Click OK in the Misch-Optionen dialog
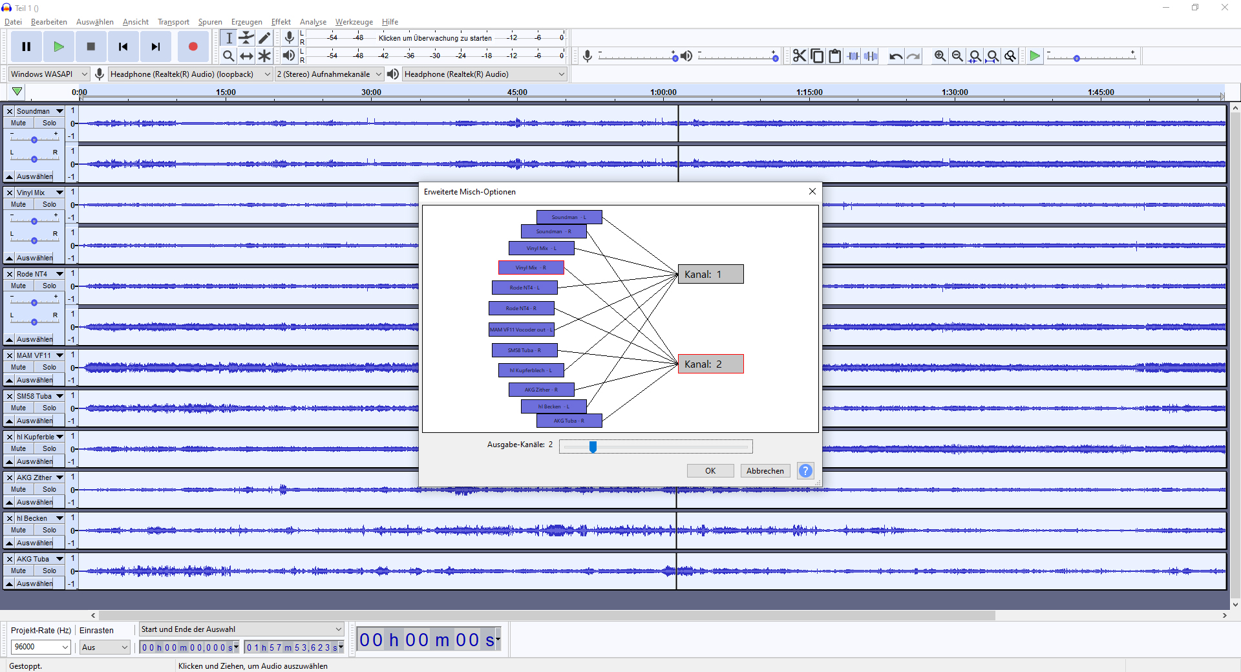 pyautogui.click(x=710, y=471)
